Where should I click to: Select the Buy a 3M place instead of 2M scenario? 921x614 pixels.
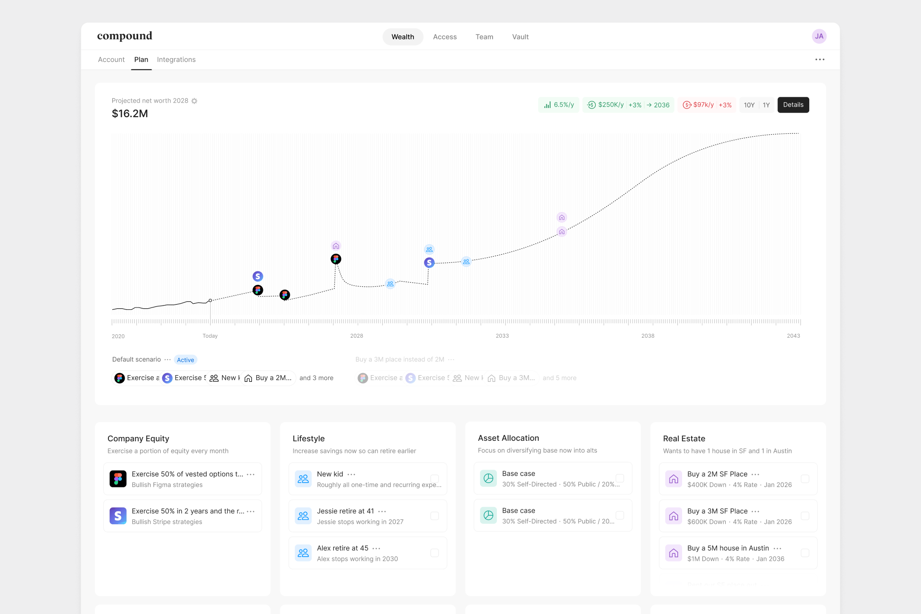400,359
